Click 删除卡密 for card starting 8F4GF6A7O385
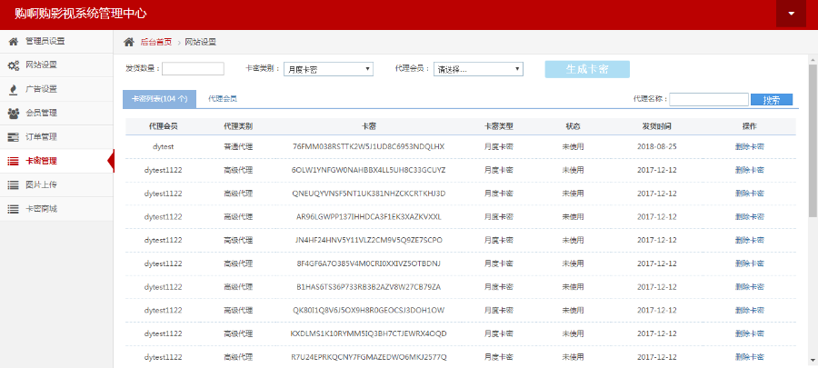The image size is (818, 368). (x=750, y=264)
